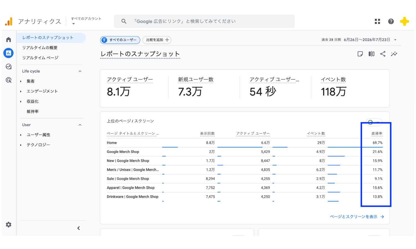The width and height of the screenshot is (416, 249).
Task: Open the Explore icon in left rail
Action: [x=9, y=67]
